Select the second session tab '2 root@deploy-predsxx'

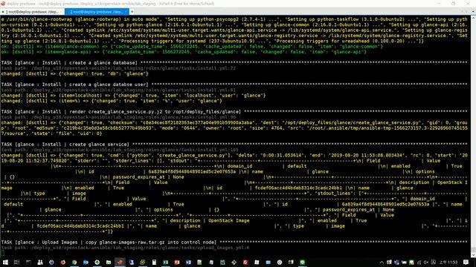97,12
